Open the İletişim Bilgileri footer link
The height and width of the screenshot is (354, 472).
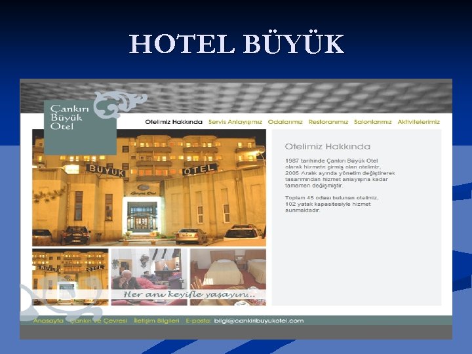click(x=157, y=321)
